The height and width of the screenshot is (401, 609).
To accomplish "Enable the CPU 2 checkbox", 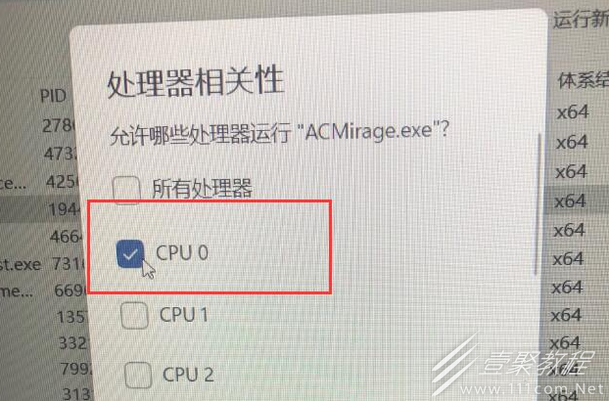I will (x=138, y=375).
